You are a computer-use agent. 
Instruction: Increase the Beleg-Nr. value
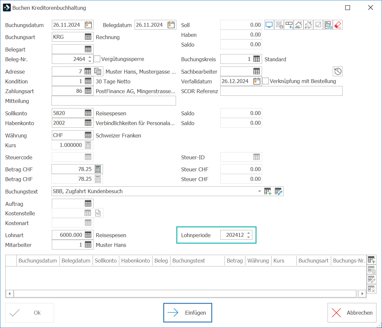(x=90, y=57)
